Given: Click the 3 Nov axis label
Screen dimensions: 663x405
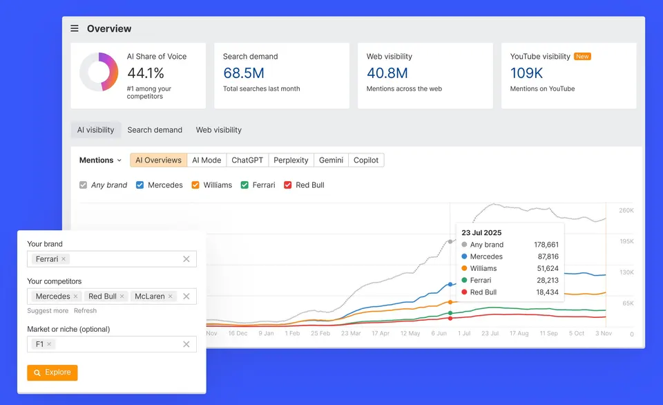Looking at the screenshot, I should pos(604,334).
